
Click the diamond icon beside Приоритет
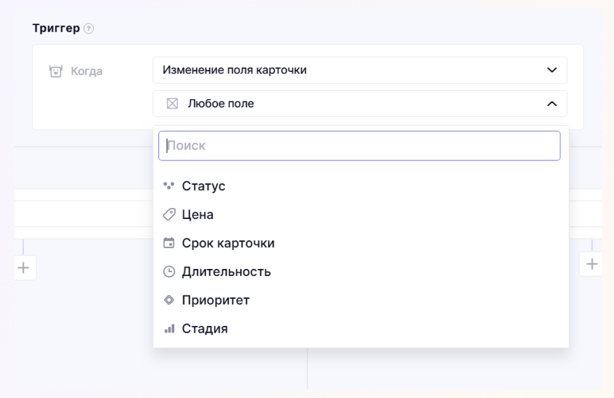point(168,301)
